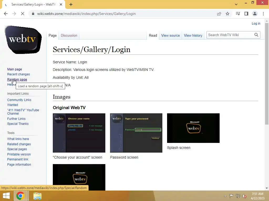Click the search magnifier icon
The height and width of the screenshot is (201, 269).
coord(256,35)
